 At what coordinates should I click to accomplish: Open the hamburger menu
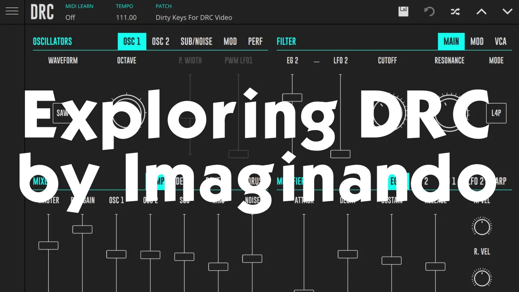point(12,11)
